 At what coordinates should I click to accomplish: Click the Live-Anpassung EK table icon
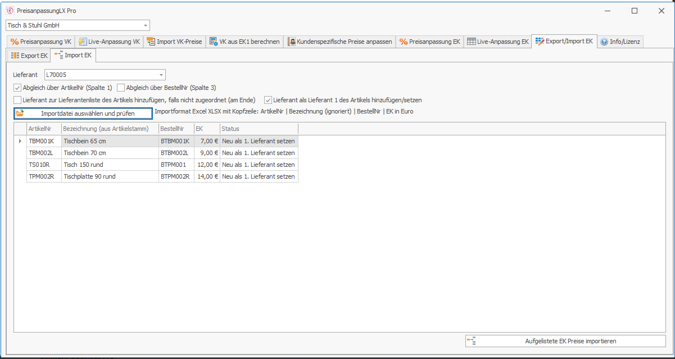point(472,42)
